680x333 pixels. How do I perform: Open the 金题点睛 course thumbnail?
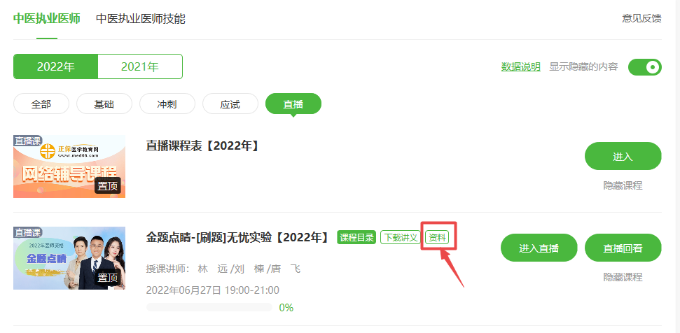pos(69,258)
